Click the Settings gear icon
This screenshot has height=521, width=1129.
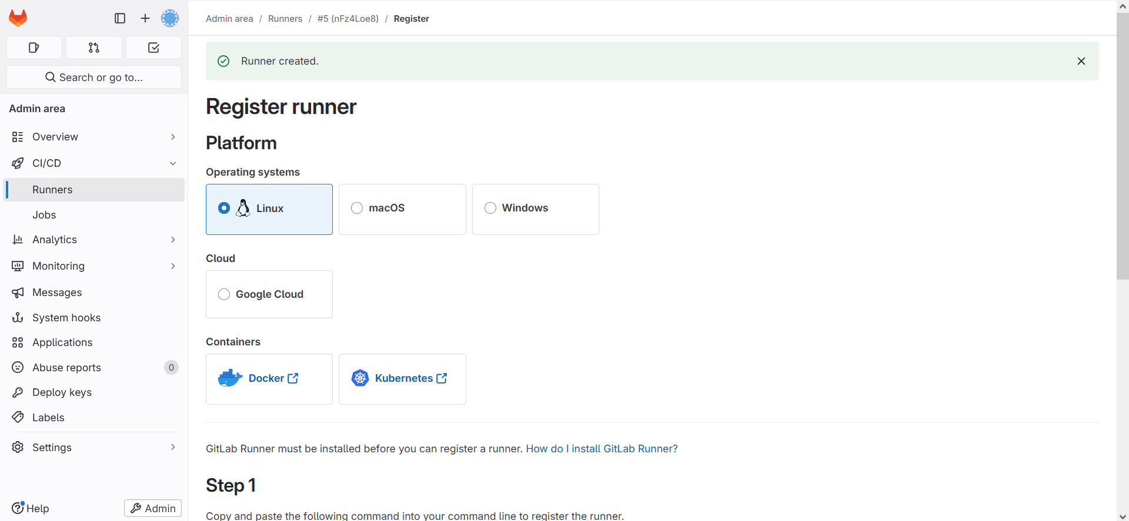pos(18,448)
